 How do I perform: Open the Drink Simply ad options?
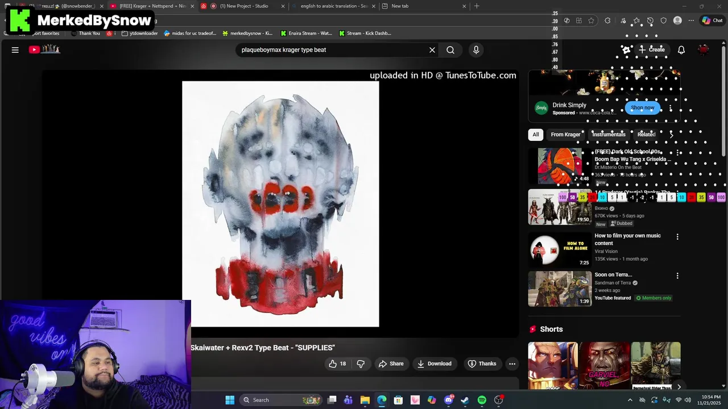click(671, 108)
